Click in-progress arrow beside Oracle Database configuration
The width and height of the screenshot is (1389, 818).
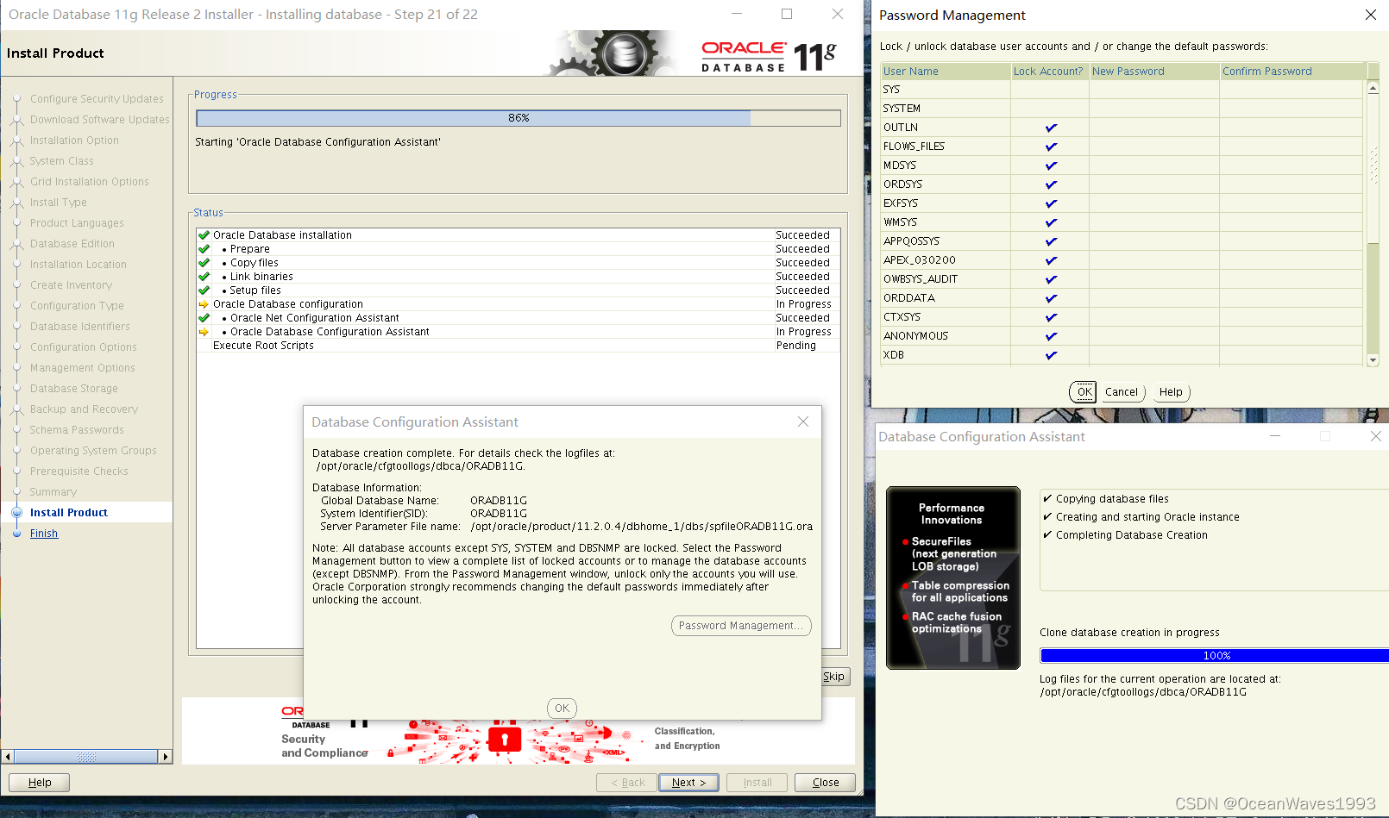[204, 304]
